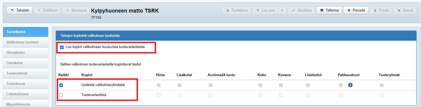The height and width of the screenshot is (107, 421).
Task: Click the Poista trash button
Action: point(381,10)
